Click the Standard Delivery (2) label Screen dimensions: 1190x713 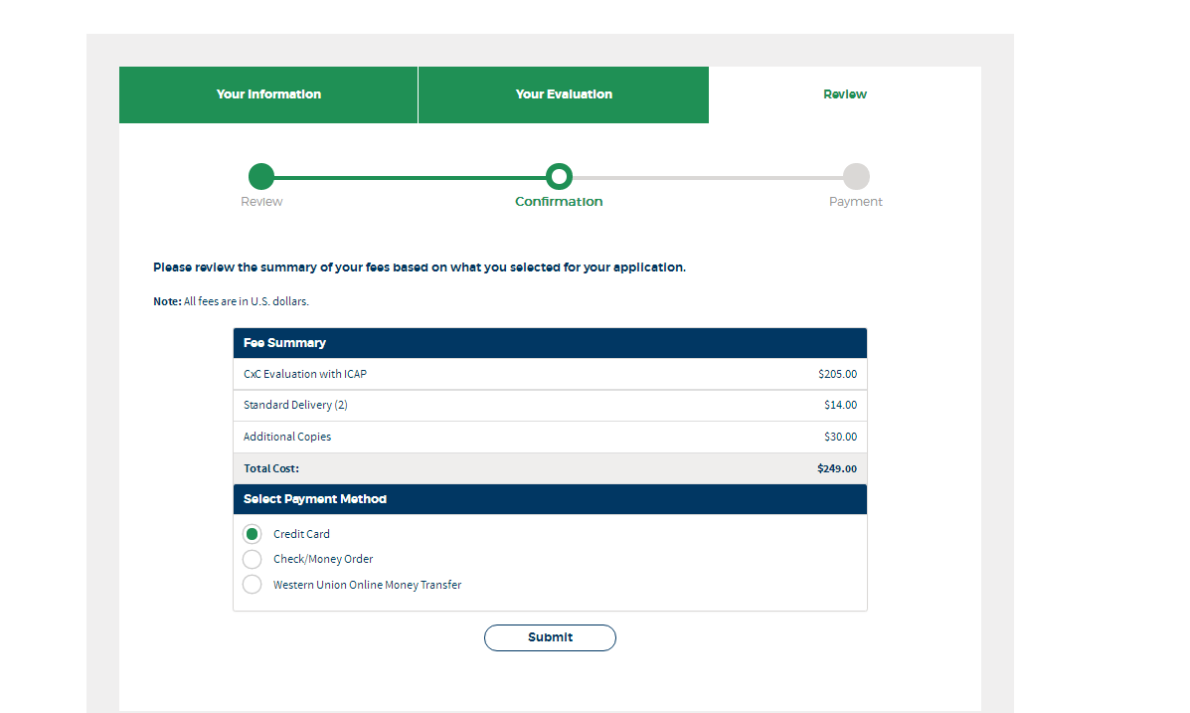(295, 406)
